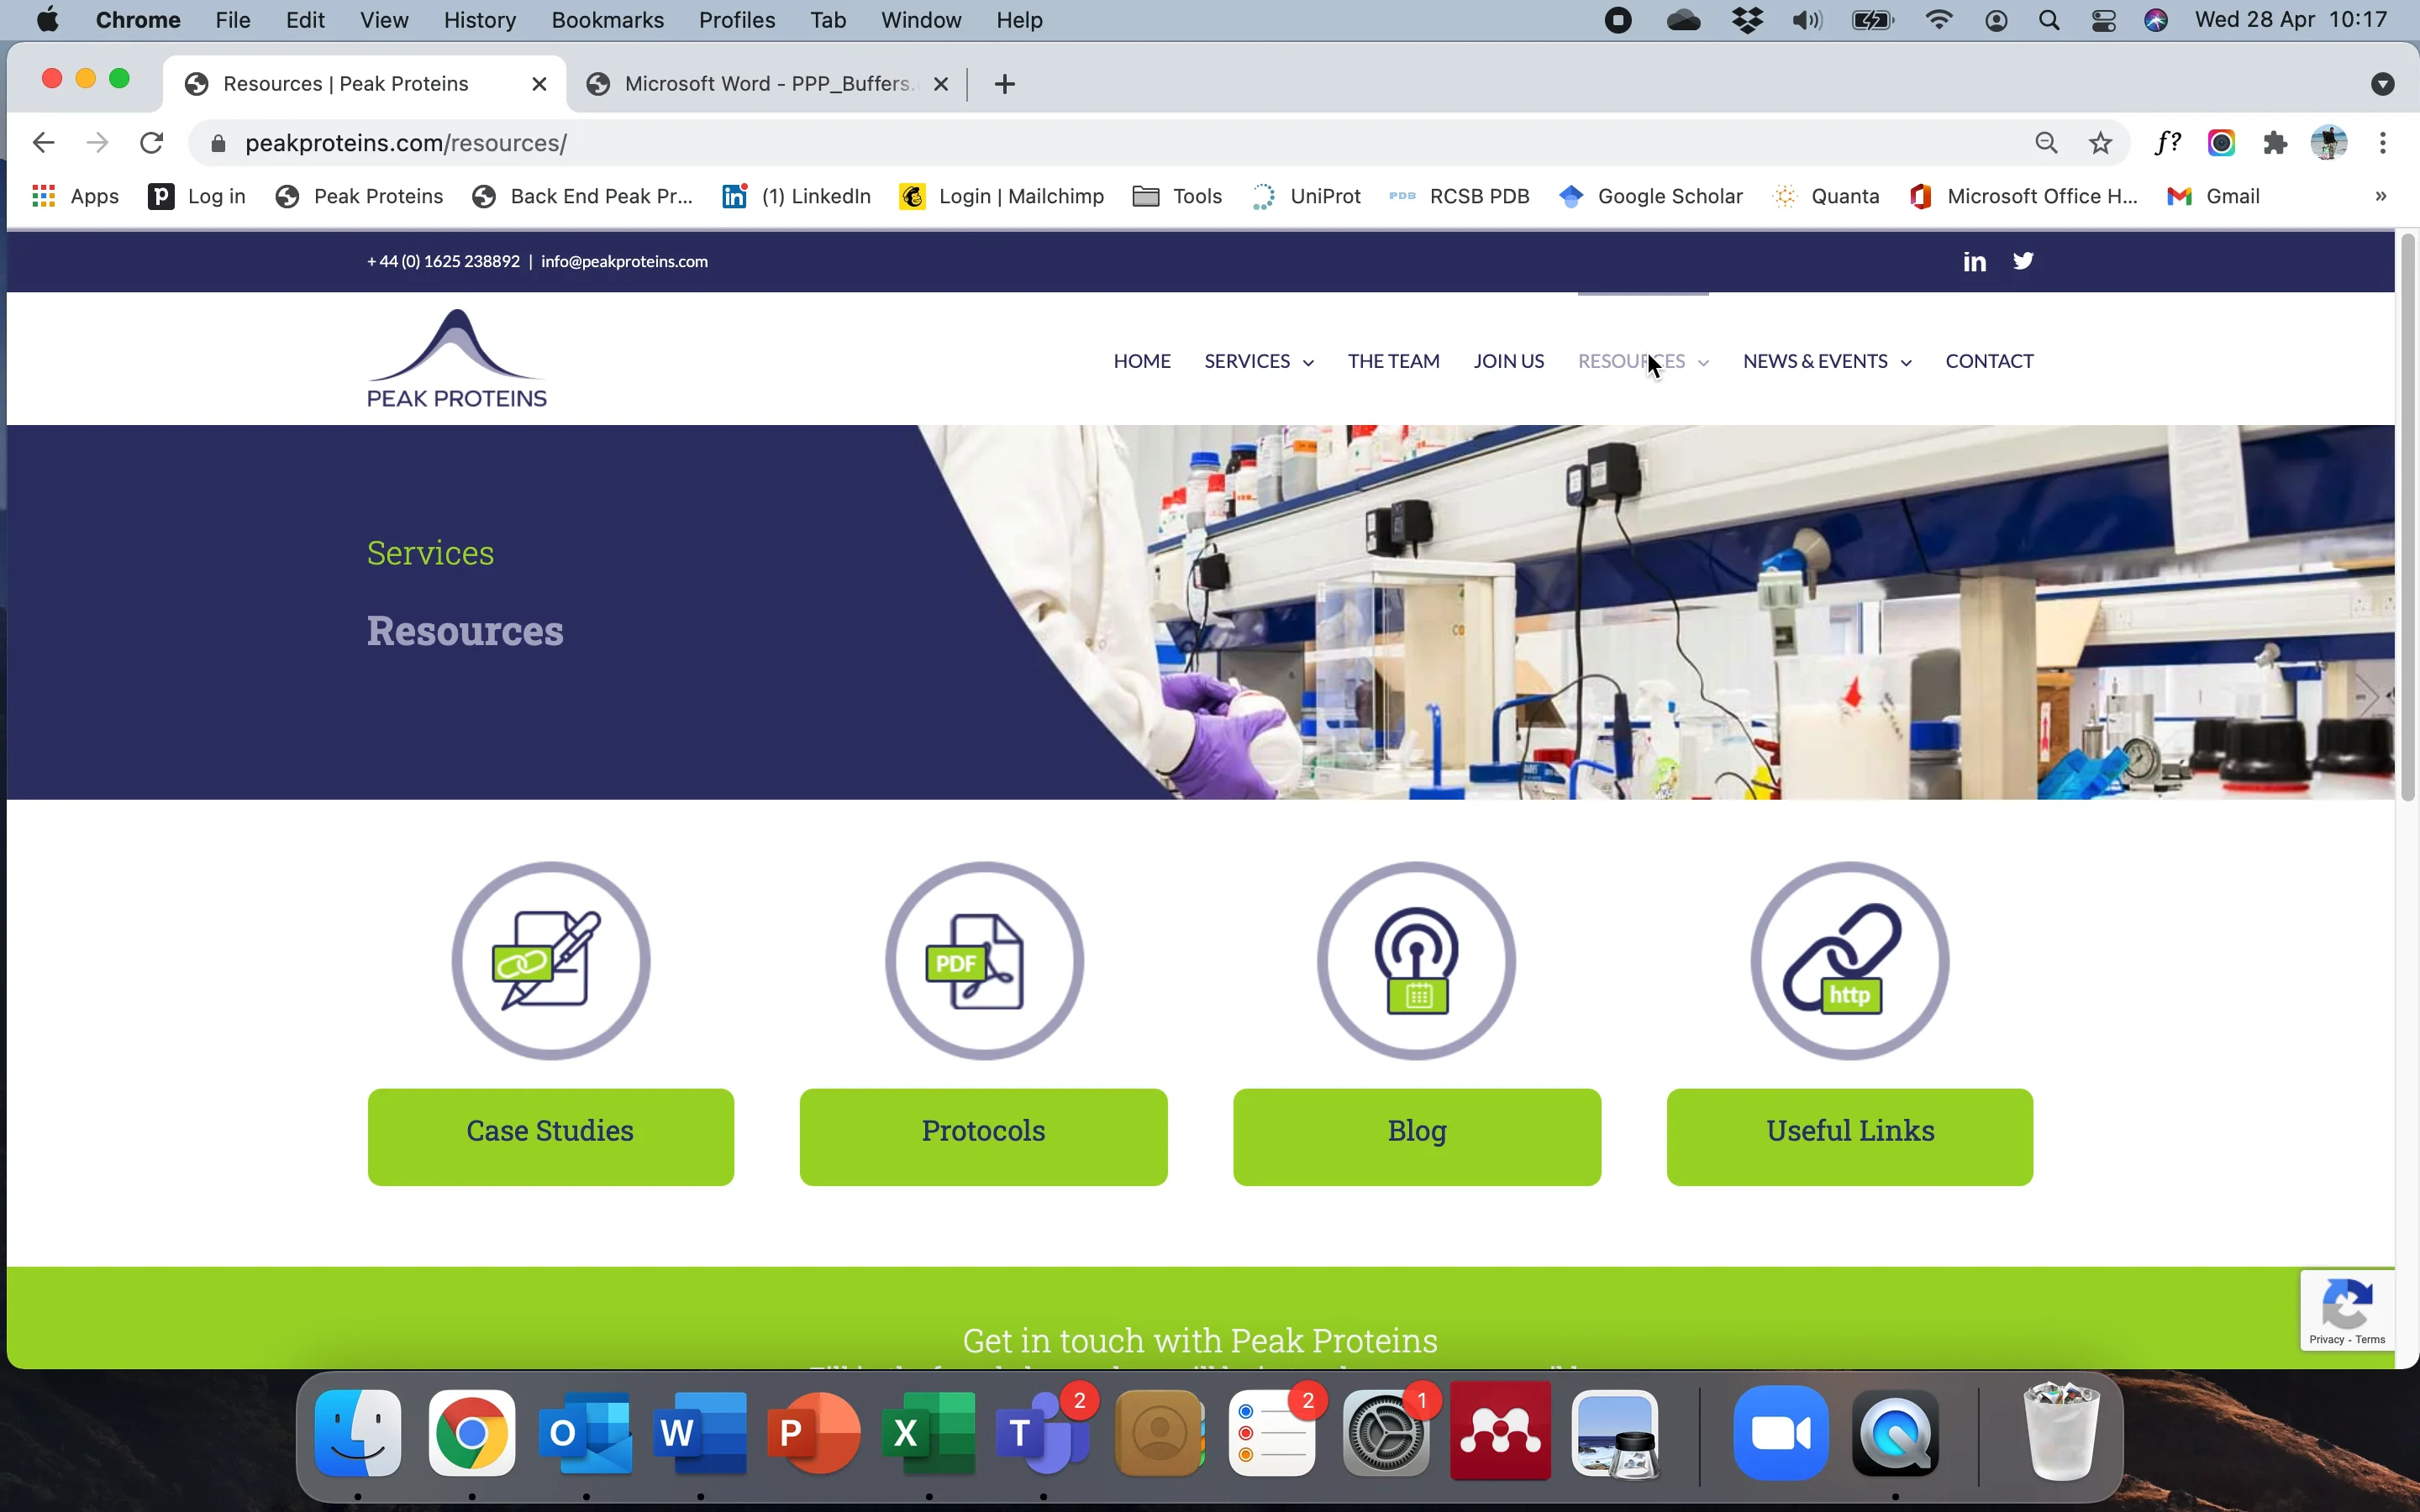2420x1512 pixels.
Task: Click the Protocols PDF circular icon
Action: pos(984,961)
